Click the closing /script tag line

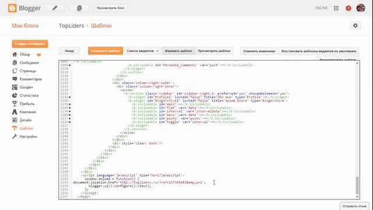click(89, 193)
